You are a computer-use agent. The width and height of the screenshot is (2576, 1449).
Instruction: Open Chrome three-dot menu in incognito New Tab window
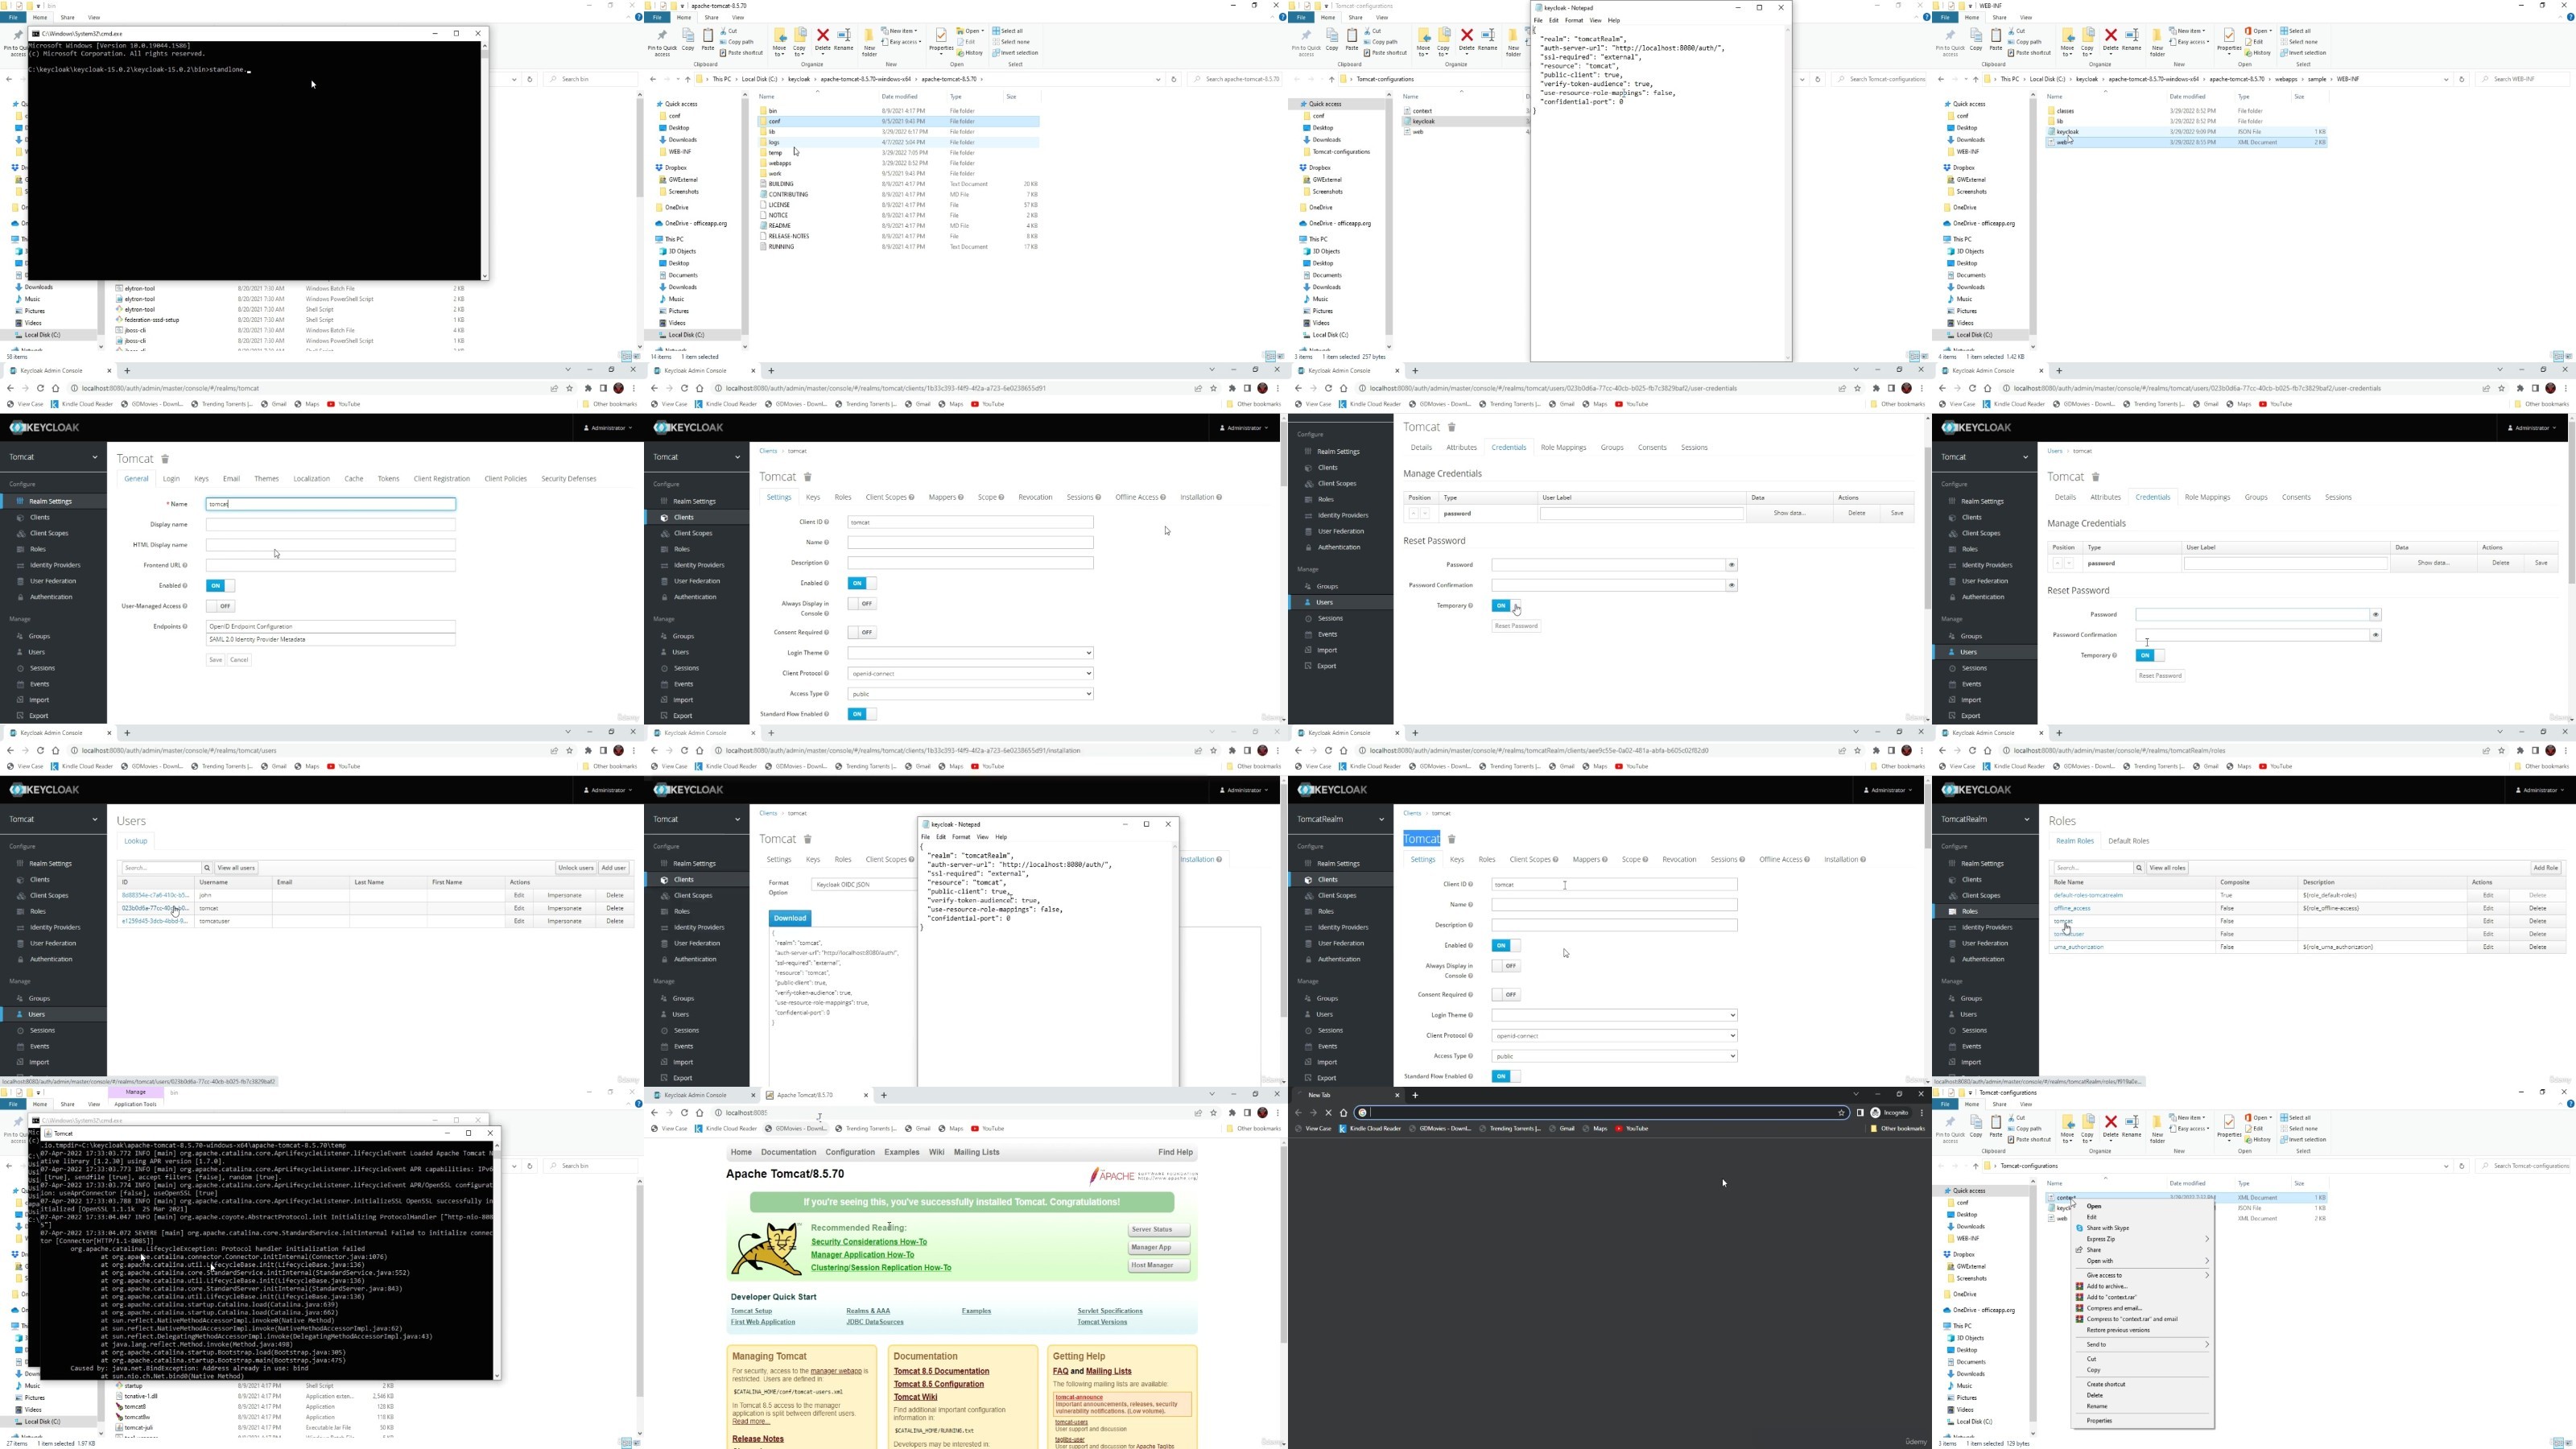[x=1922, y=1113]
